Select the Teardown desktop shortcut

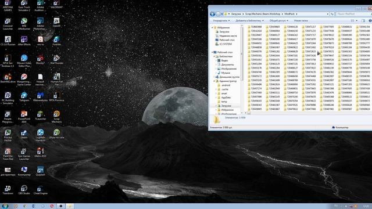(8, 190)
